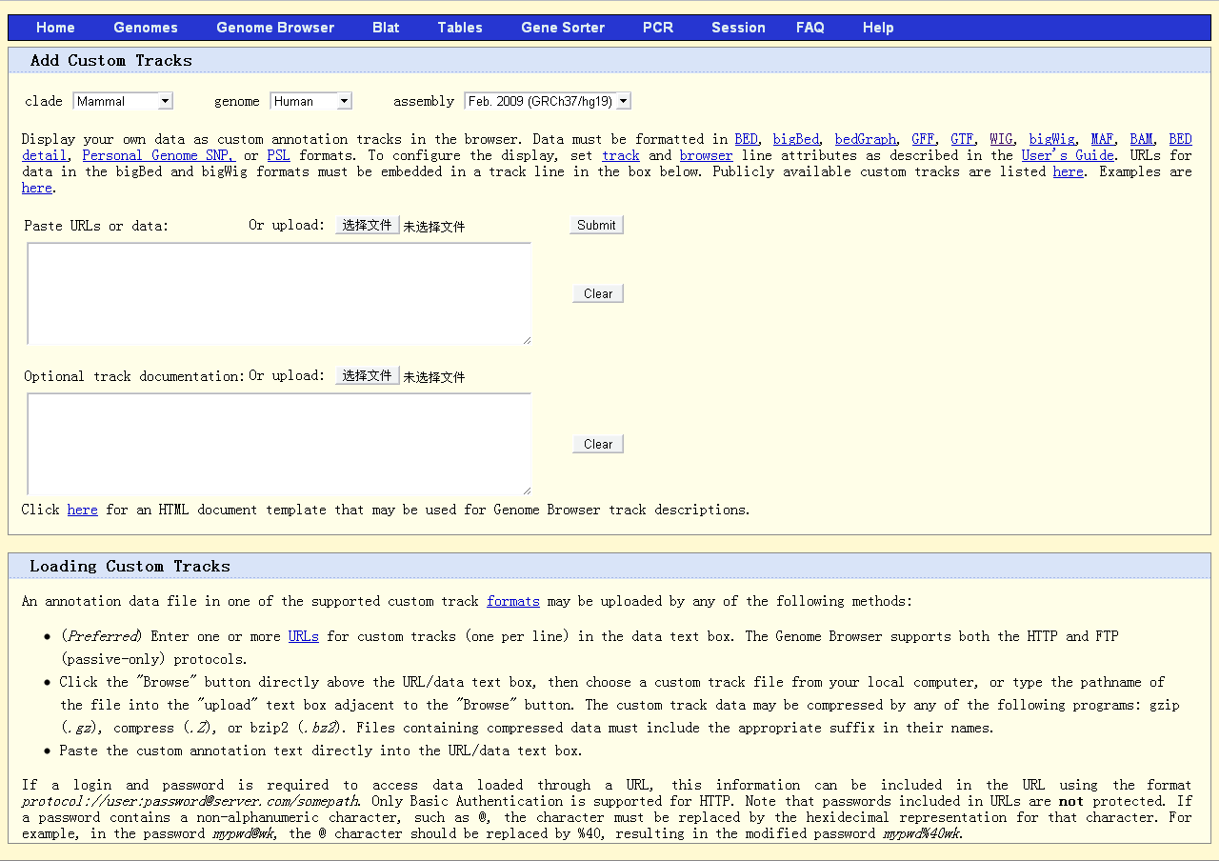
Task: Clear the Paste URLs or data box
Action: [598, 293]
